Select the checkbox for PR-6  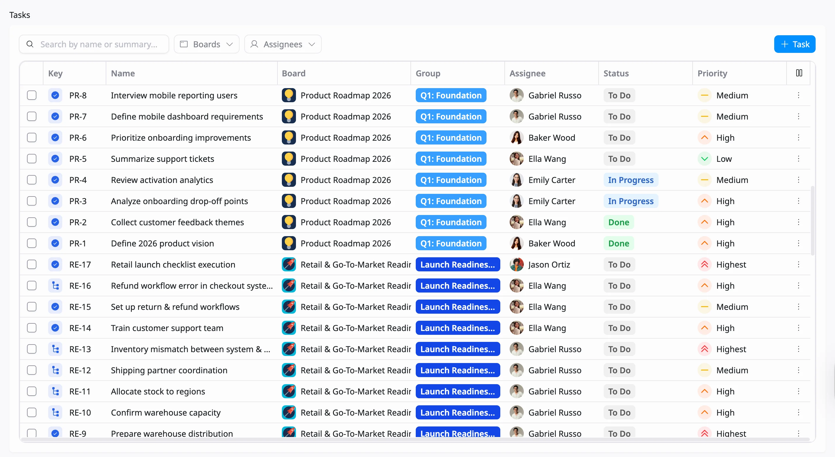(31, 137)
